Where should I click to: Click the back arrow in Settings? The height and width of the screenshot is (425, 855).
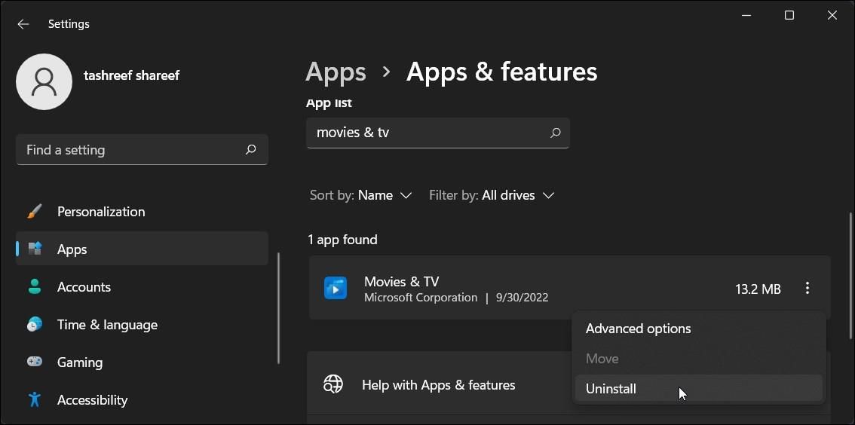pos(23,24)
